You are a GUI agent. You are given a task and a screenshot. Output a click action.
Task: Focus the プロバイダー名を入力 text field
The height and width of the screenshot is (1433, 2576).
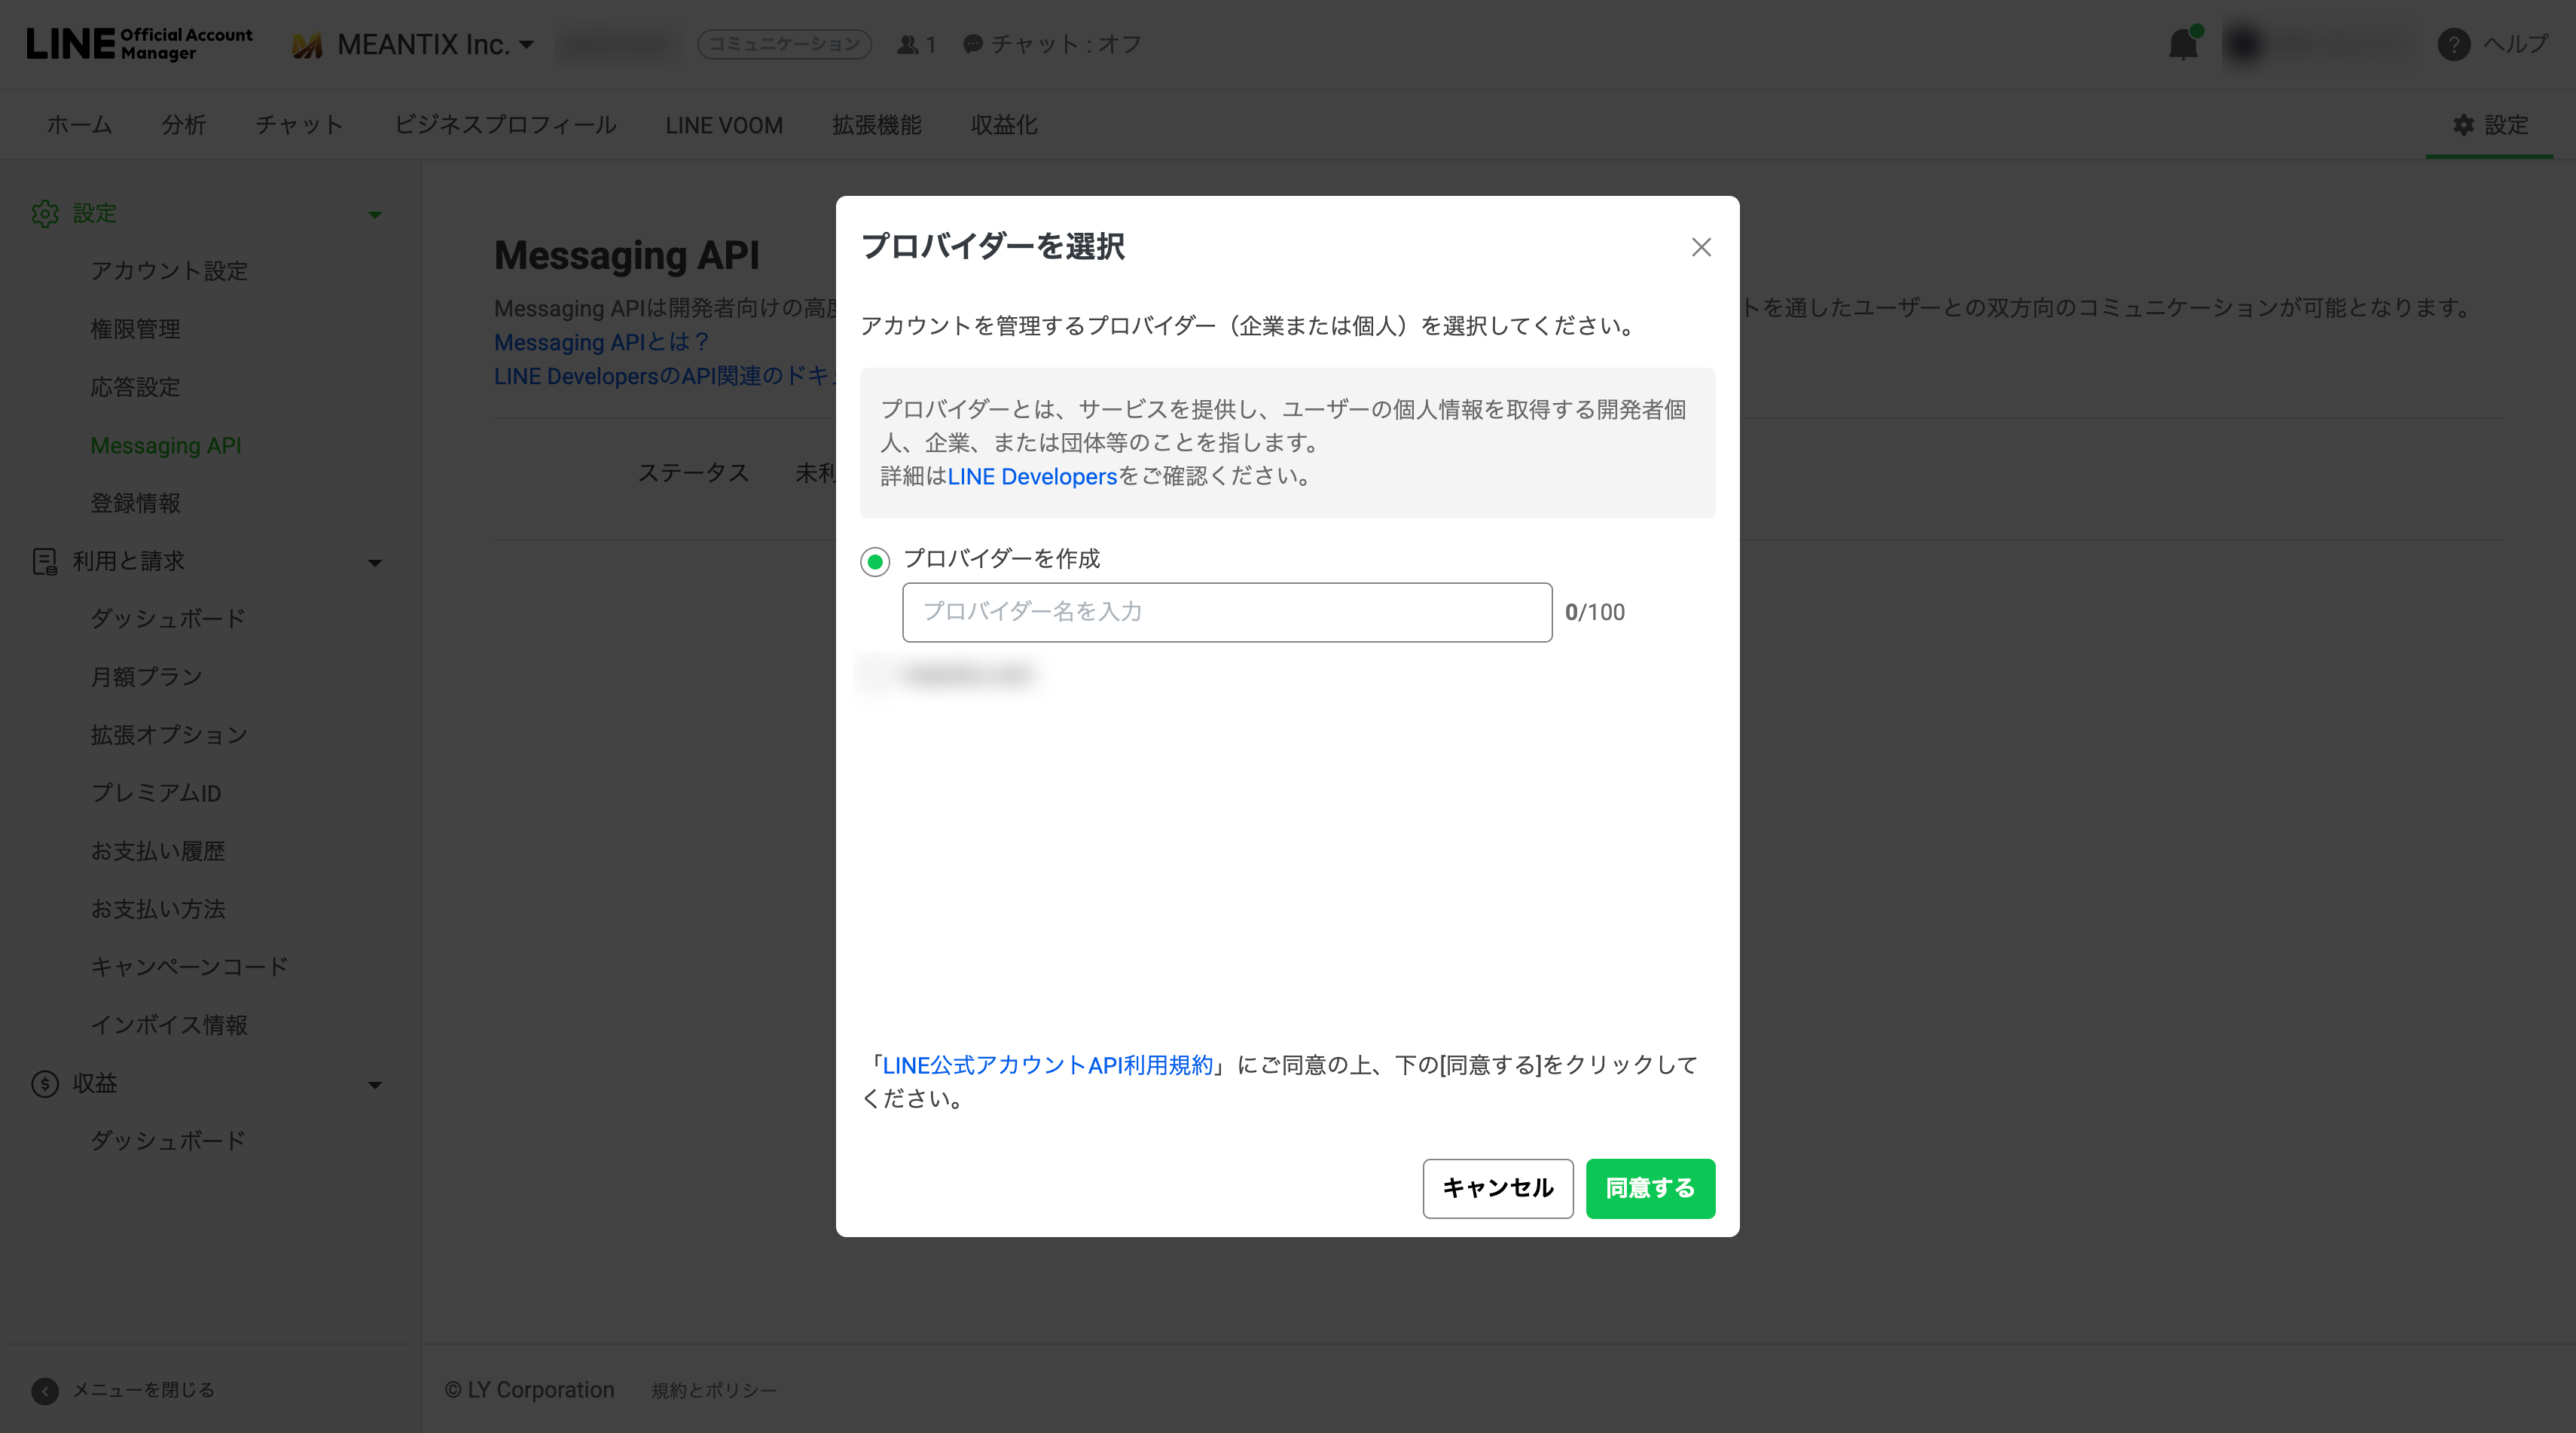click(x=1226, y=612)
